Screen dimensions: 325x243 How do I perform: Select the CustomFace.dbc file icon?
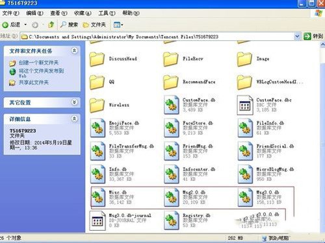[245, 105]
